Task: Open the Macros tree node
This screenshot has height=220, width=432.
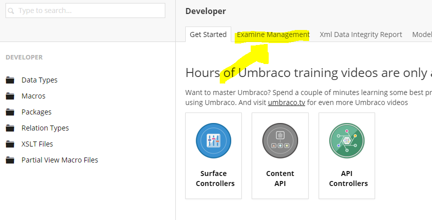Action: [33, 96]
